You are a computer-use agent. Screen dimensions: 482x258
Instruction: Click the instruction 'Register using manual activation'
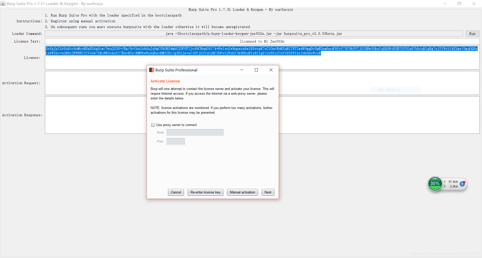[x=83, y=21]
